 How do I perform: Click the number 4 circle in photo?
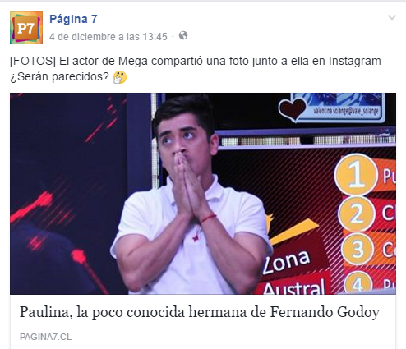(x=358, y=282)
